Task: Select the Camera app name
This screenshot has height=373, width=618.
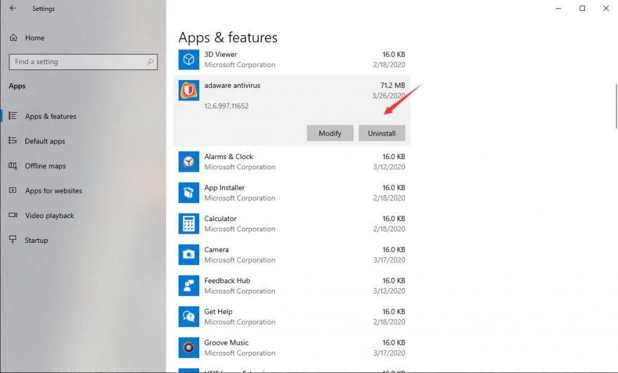Action: pyautogui.click(x=217, y=249)
